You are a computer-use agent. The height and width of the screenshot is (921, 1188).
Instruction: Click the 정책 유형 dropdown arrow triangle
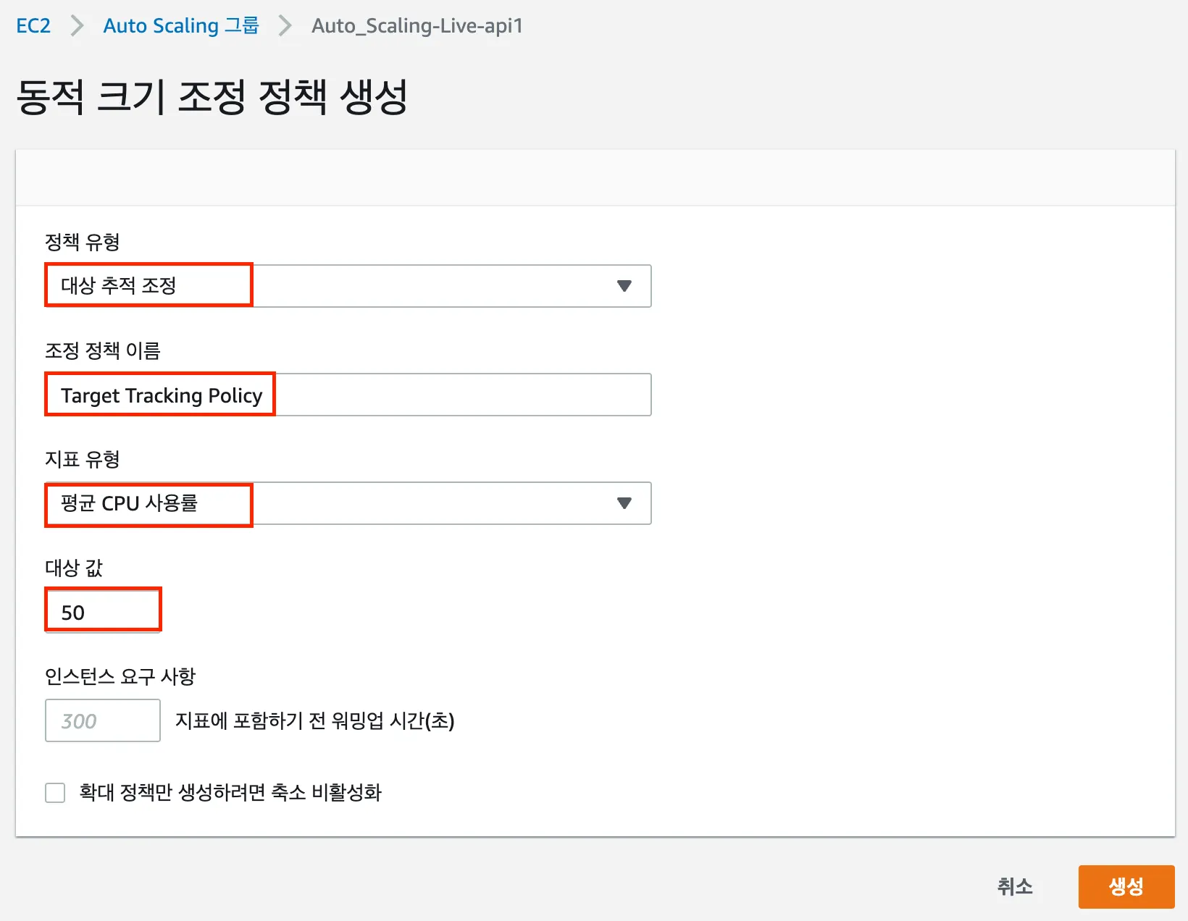pos(624,286)
